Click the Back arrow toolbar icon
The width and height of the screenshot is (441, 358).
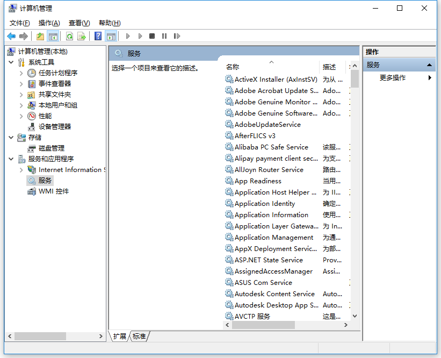[x=11, y=36]
